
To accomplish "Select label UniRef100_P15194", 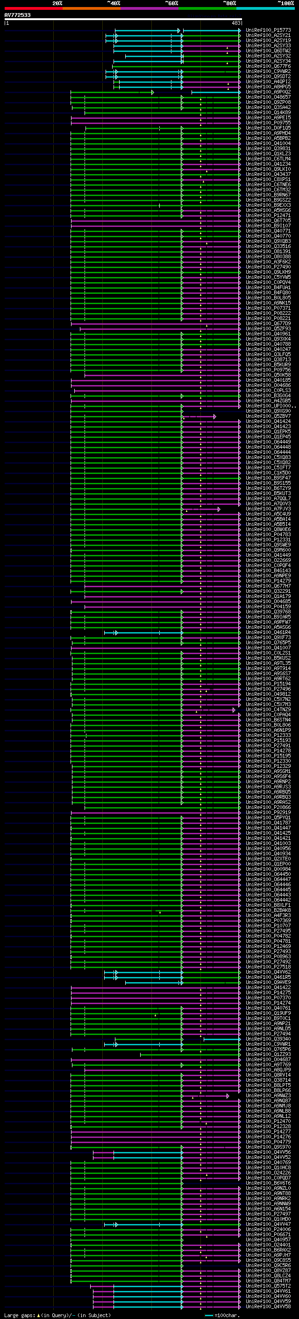I will [x=268, y=684].
